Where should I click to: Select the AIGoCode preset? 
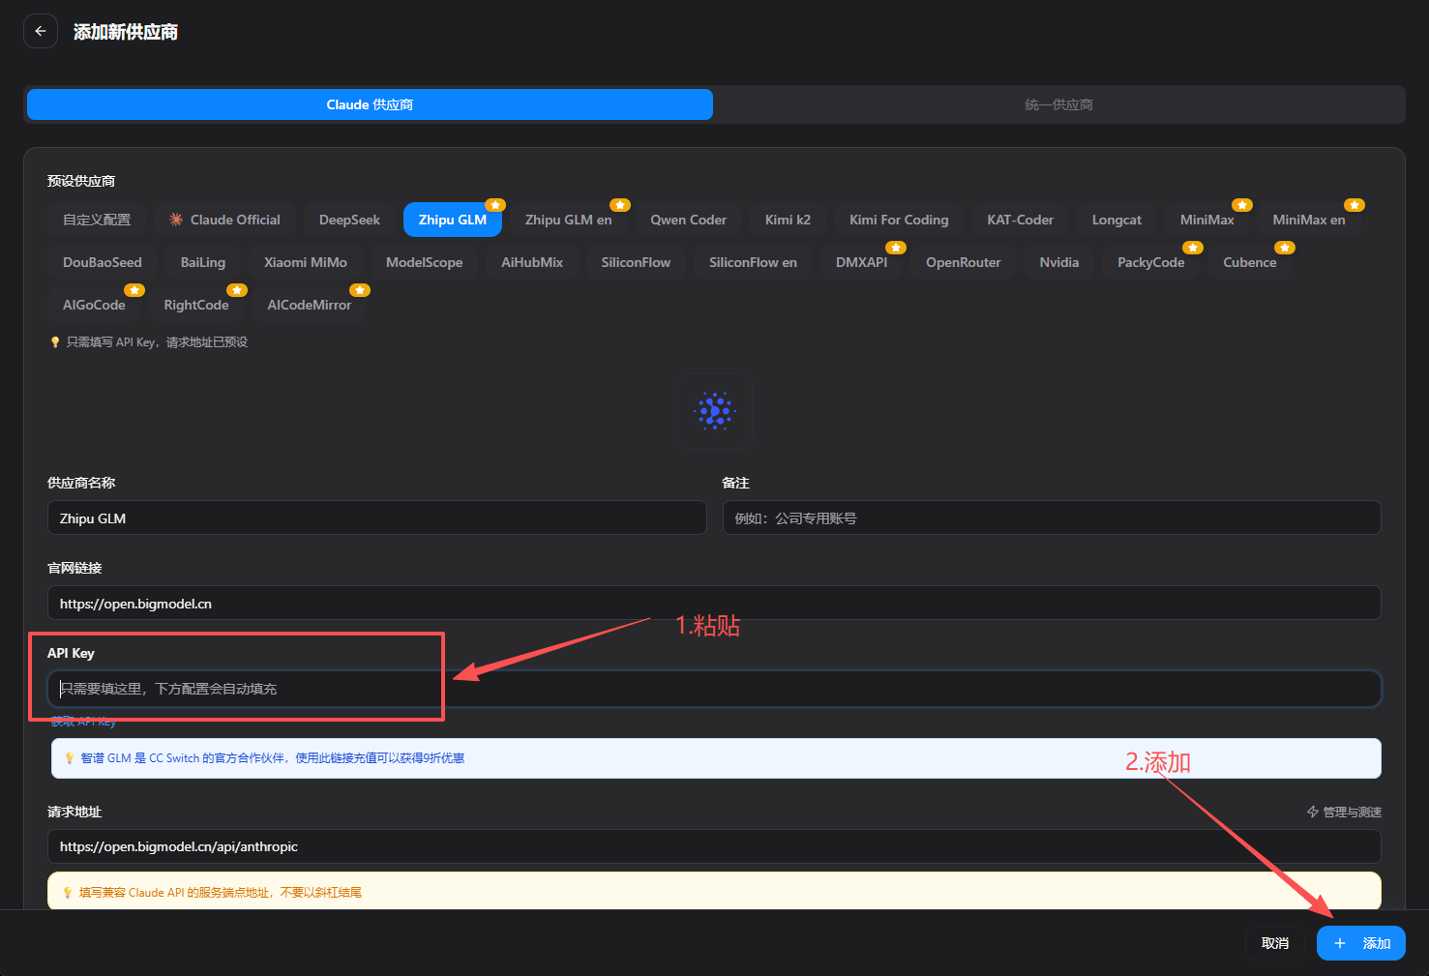[94, 305]
